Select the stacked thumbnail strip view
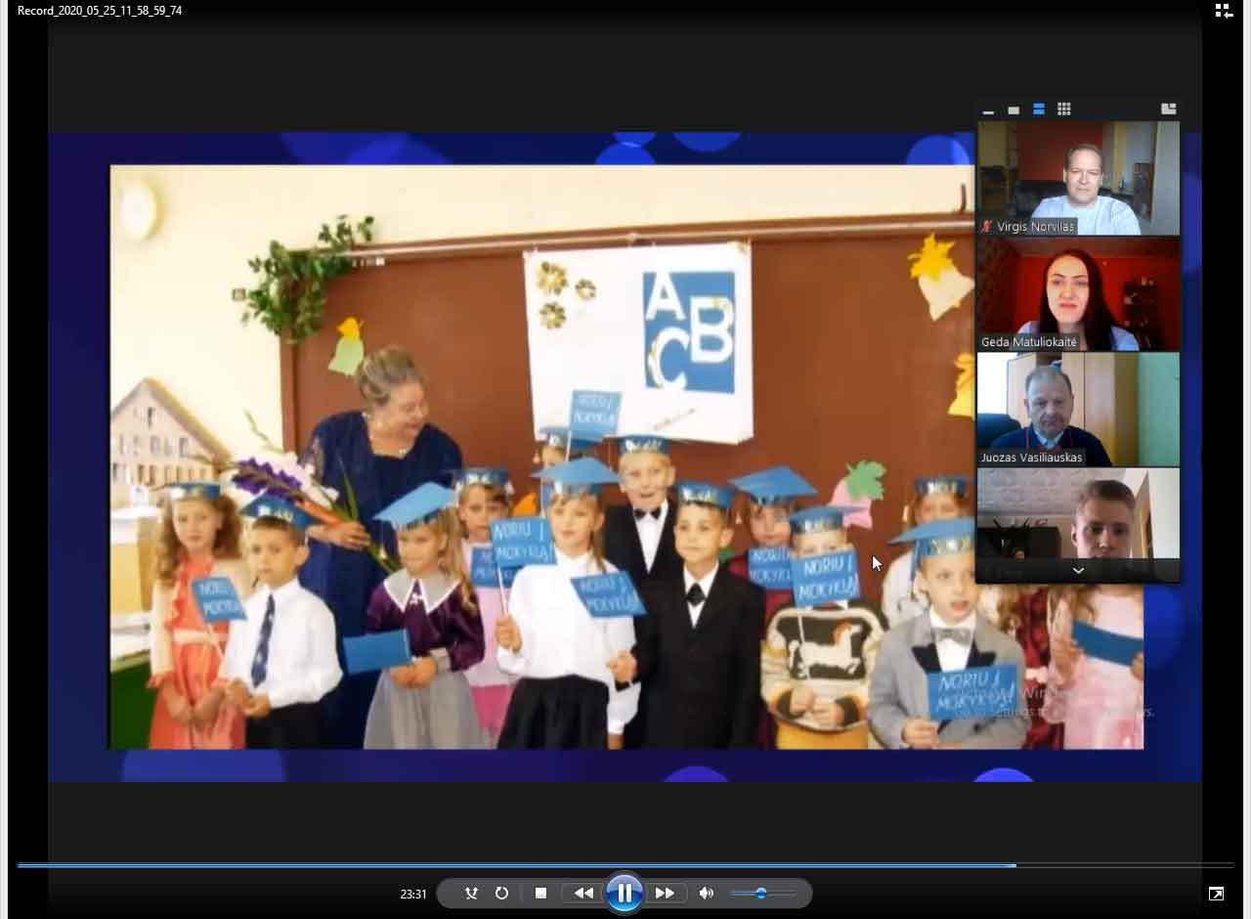 pos(1039,109)
